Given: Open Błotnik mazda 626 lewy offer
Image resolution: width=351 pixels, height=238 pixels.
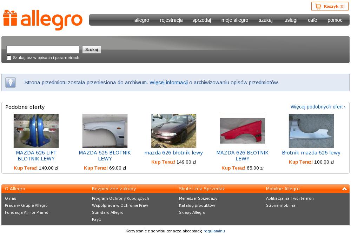Looking at the screenshot, I should [x=311, y=153].
